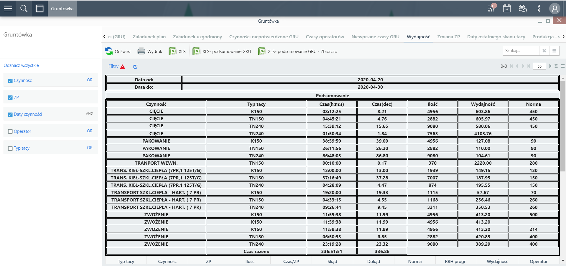Screen dimensions: 566x266
Task: Refresh data with Odśwież
Action: pos(118,51)
